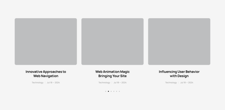Go to the fifth carousel pagination dot
This screenshot has height=110, width=225.
click(x=117, y=91)
